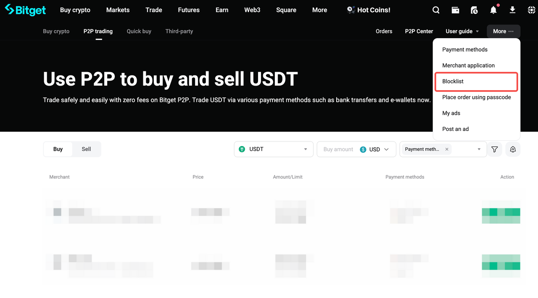
Task: Click the Action column header
Action: click(507, 177)
